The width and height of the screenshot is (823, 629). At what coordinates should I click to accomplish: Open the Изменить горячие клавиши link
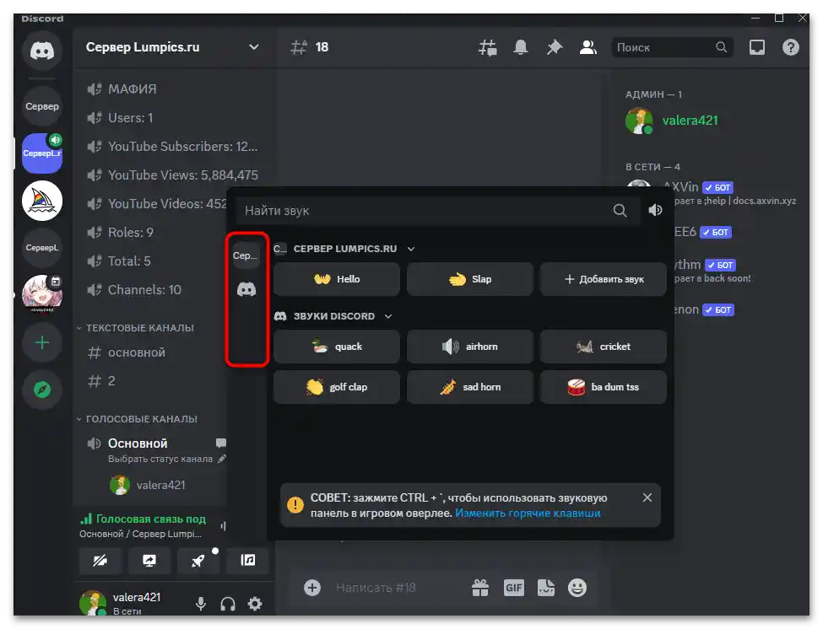coord(528,513)
